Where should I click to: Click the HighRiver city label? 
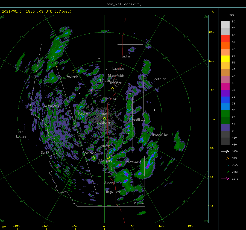pyautogui.click(x=113, y=192)
